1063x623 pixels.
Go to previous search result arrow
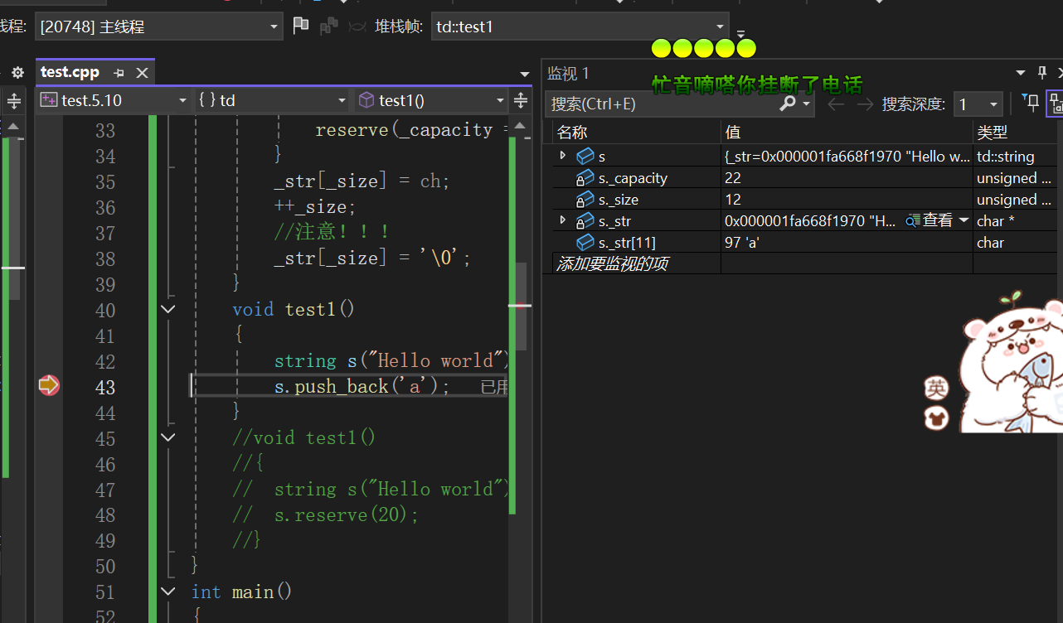pos(836,104)
